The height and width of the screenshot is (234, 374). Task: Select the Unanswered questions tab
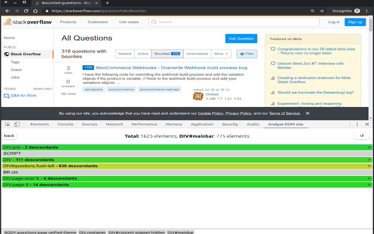point(197,54)
